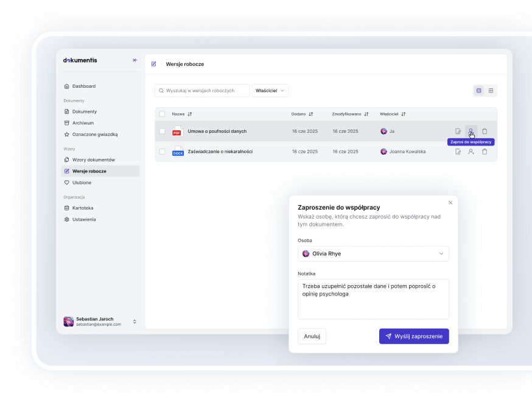Viewport: 532px width, 402px height.
Task: Delete the Zaświadczenie o niekaralności draft
Action: pyautogui.click(x=485, y=152)
